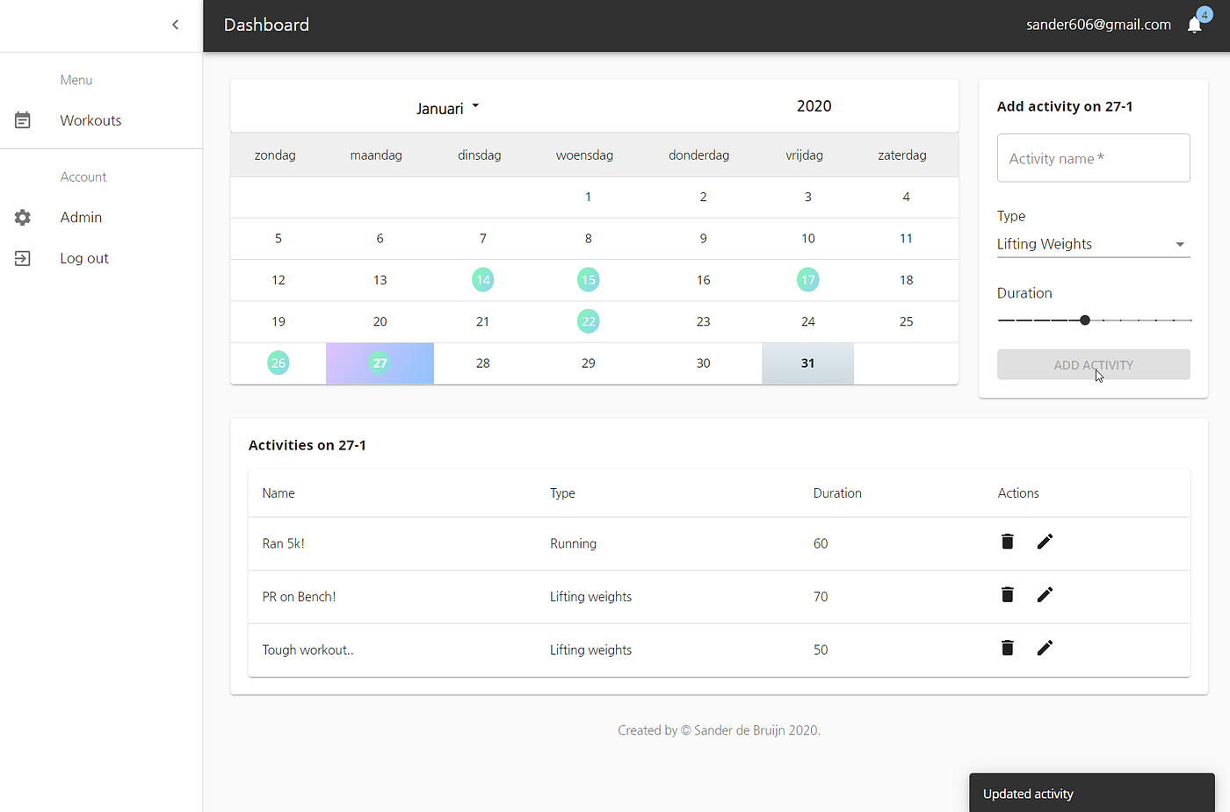Edit the 'Ran 5k!' activity via pencil icon
This screenshot has width=1230, height=812.
1045,542
